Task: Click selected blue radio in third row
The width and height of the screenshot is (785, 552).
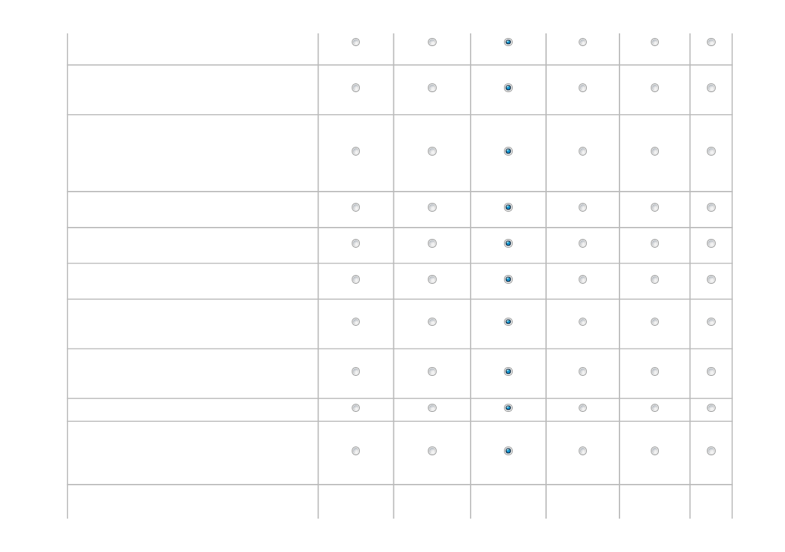Action: pyautogui.click(x=508, y=151)
